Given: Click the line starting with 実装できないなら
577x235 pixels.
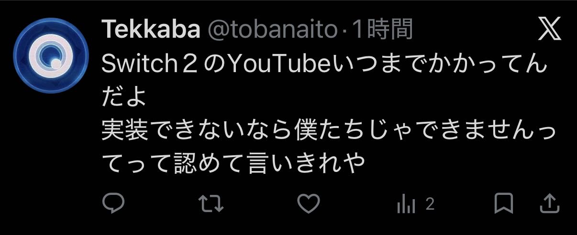Looking at the screenshot, I should 329,132.
